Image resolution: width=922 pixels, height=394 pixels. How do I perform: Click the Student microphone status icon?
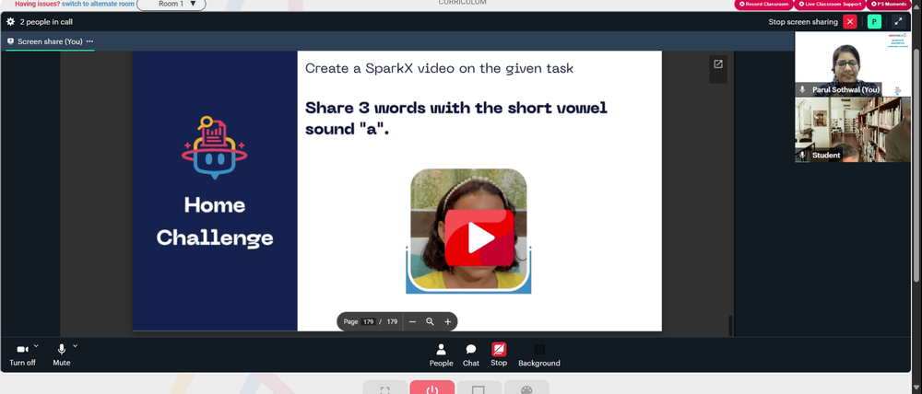(x=803, y=155)
